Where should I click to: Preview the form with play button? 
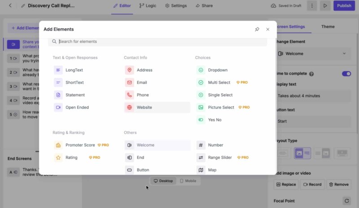coord(325,6)
